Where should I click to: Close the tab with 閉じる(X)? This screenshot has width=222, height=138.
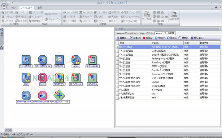[197, 38]
